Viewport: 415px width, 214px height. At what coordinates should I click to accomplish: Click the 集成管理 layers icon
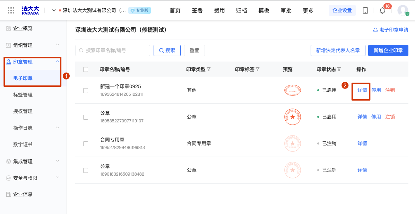pos(9,161)
